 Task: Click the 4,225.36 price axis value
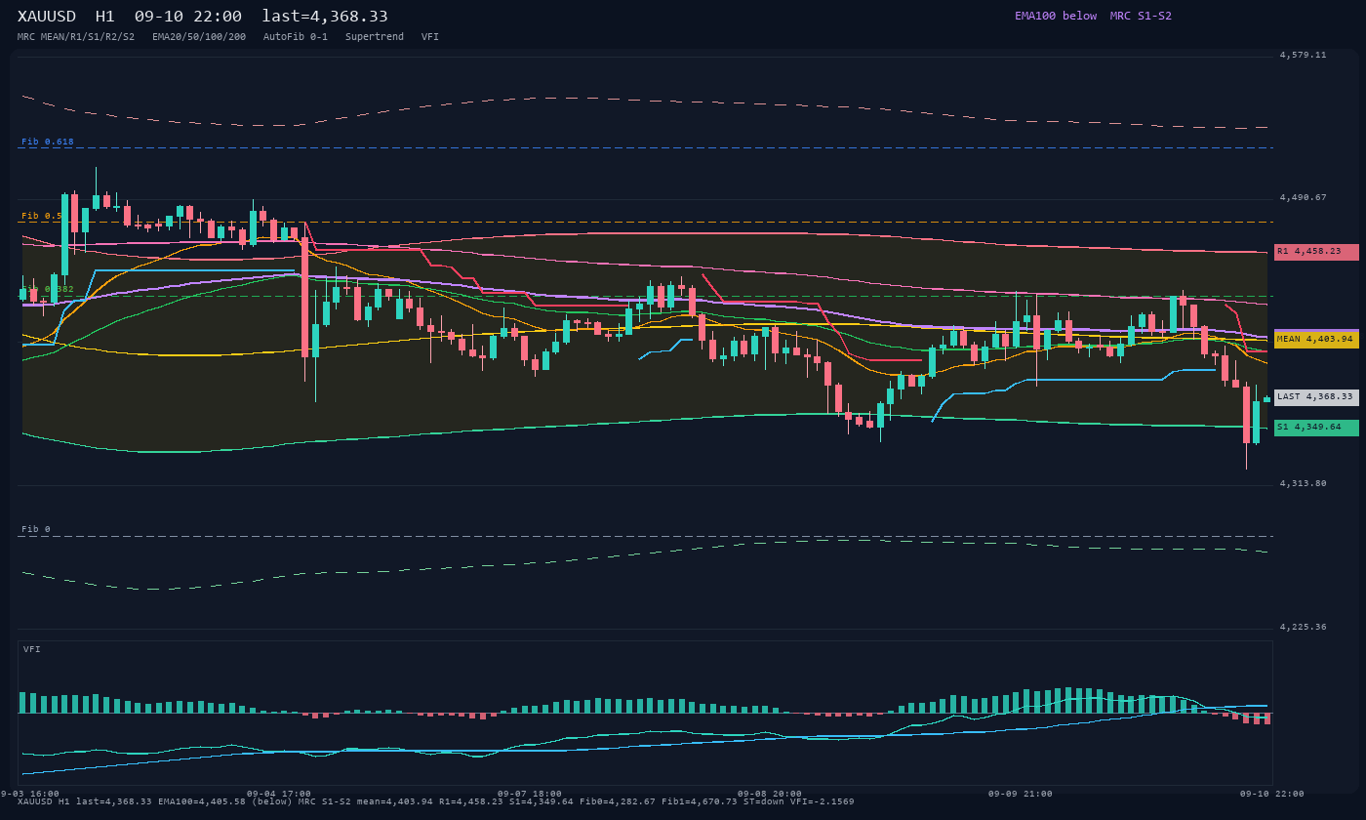point(1304,627)
